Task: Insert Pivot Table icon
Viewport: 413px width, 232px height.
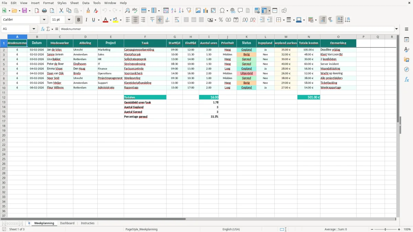Action: (213, 11)
